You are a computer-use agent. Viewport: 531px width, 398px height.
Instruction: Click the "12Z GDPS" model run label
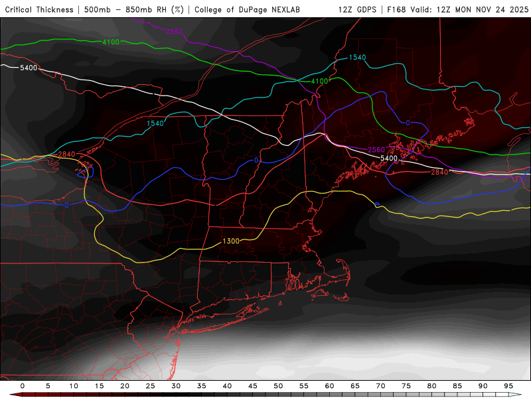pos(357,10)
